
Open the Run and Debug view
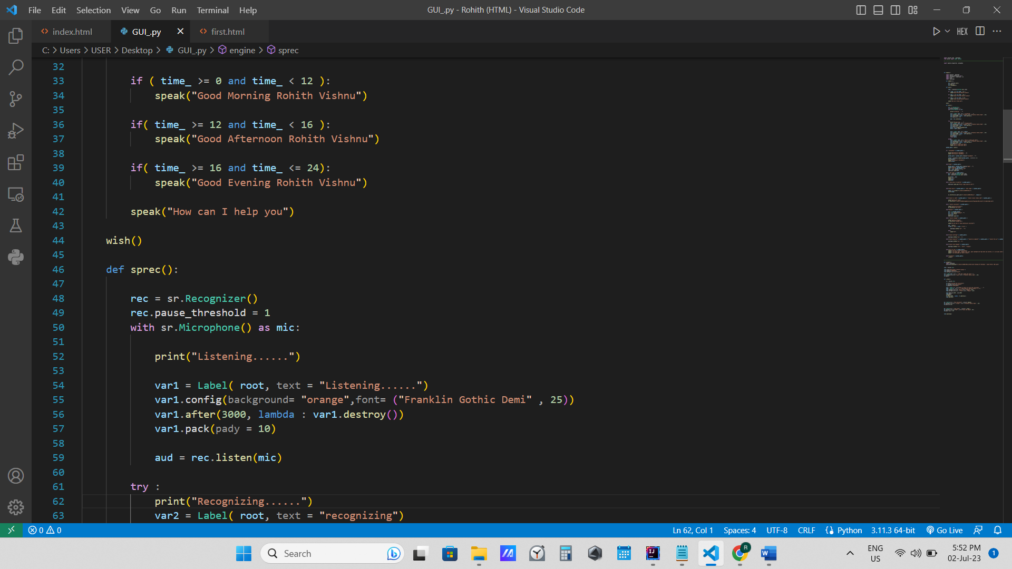16,131
